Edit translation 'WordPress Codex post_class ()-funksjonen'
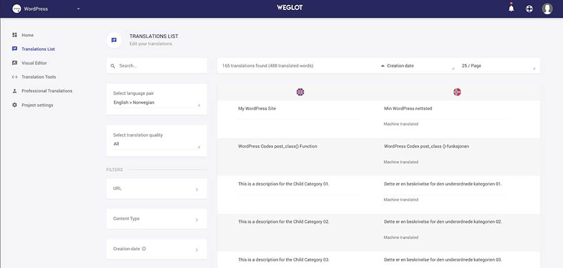 click(x=426, y=147)
